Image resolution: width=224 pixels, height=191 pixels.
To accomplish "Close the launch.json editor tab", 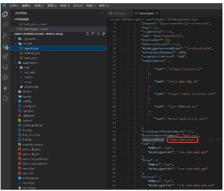I will coord(157,13).
